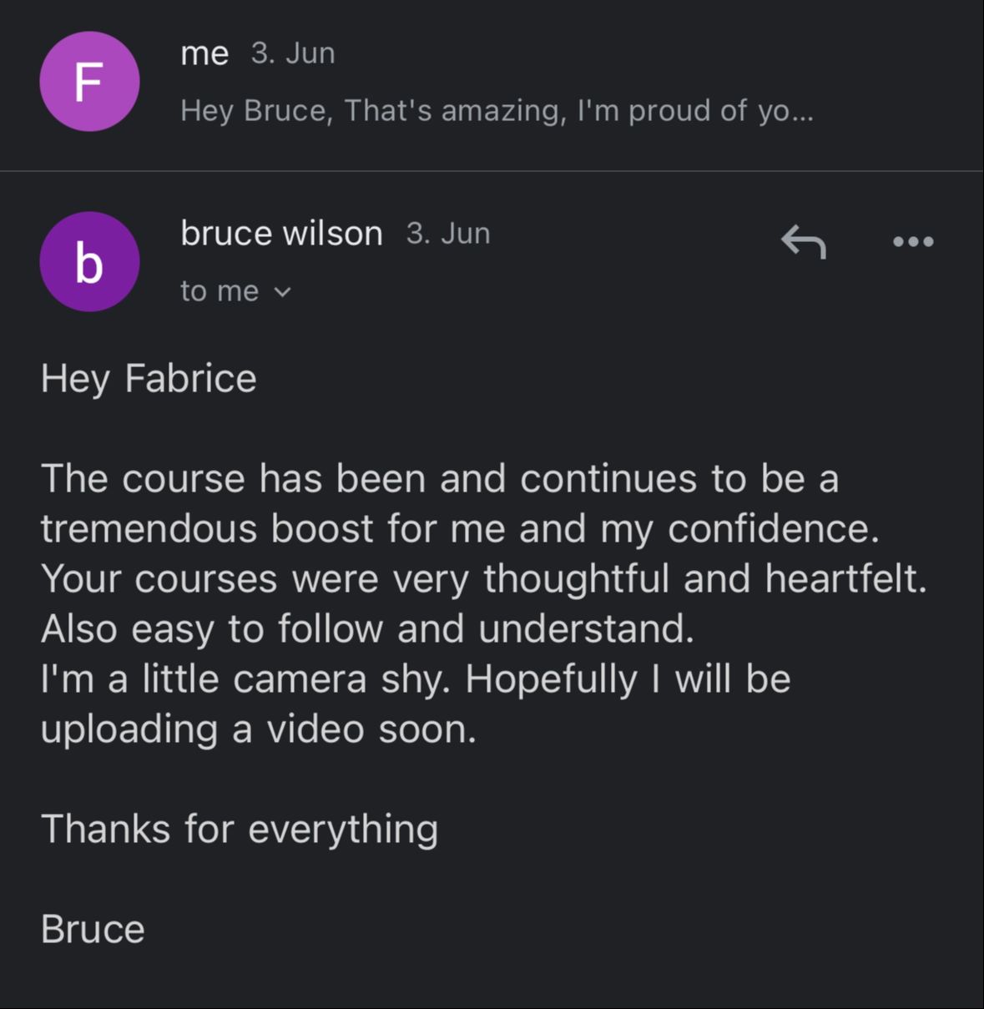This screenshot has width=984, height=1009.
Task: Open the three-dot more options menu
Action: click(913, 242)
